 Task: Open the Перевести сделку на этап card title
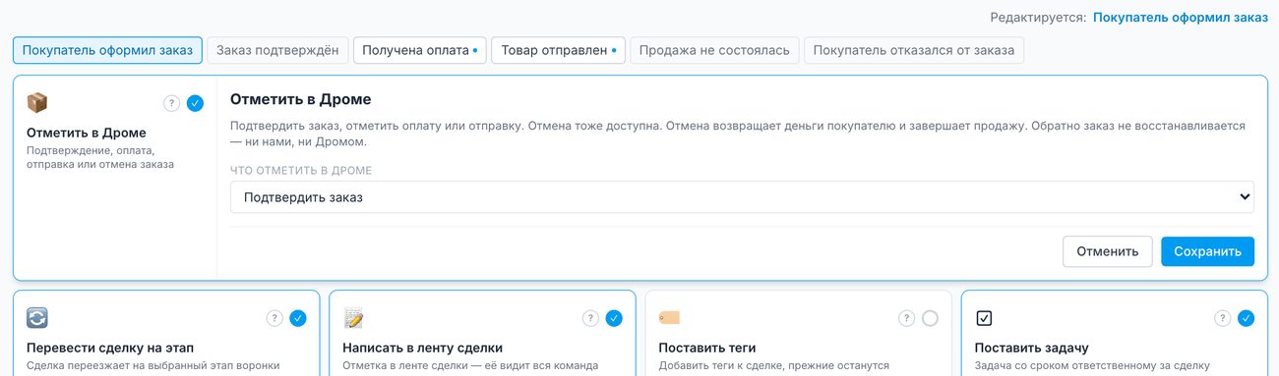point(110,348)
